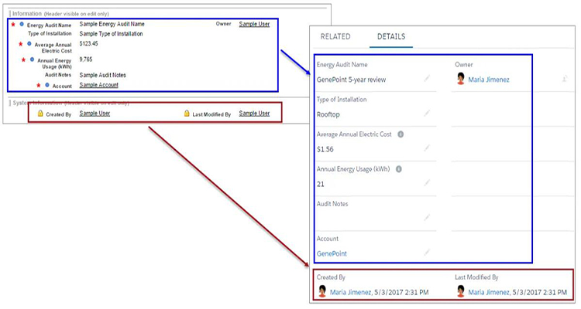Click blue dot beside Annual Energy Usage
The height and width of the screenshot is (309, 581).
32,59
